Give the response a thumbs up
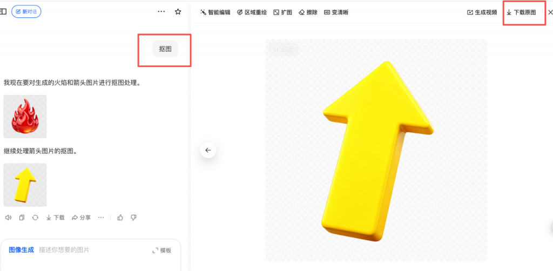The width and height of the screenshot is (553, 271). point(120,218)
